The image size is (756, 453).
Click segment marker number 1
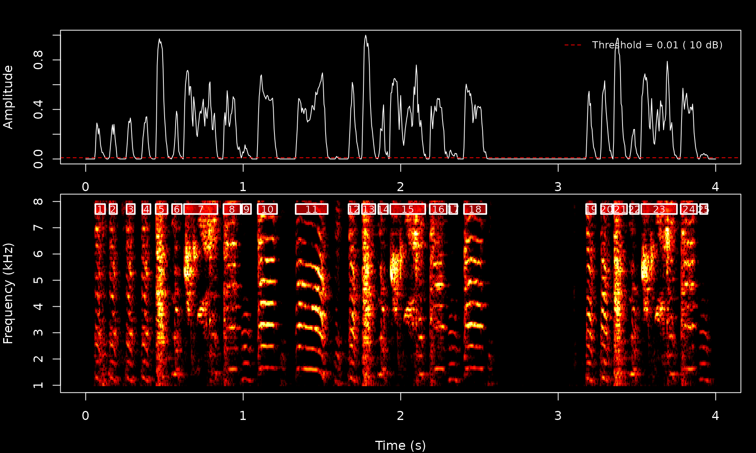click(x=100, y=209)
